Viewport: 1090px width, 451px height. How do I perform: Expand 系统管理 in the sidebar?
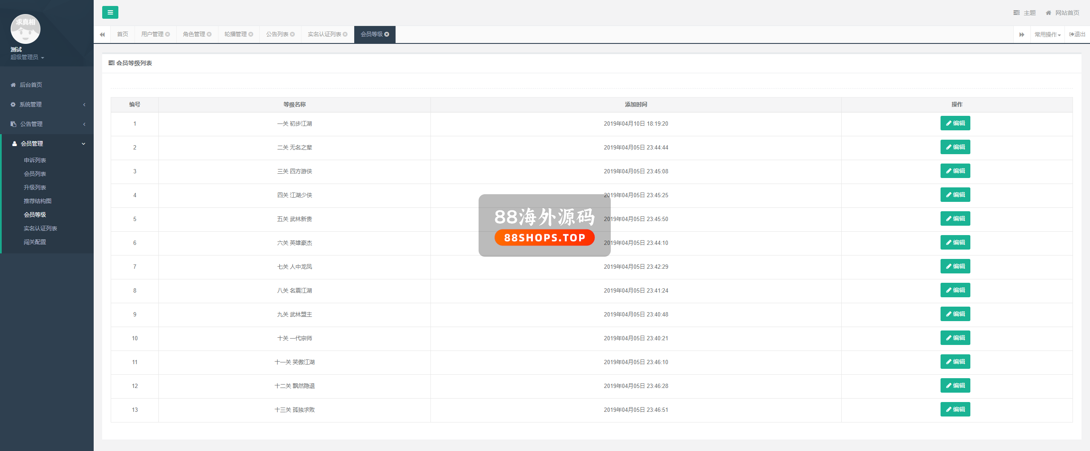(x=47, y=104)
